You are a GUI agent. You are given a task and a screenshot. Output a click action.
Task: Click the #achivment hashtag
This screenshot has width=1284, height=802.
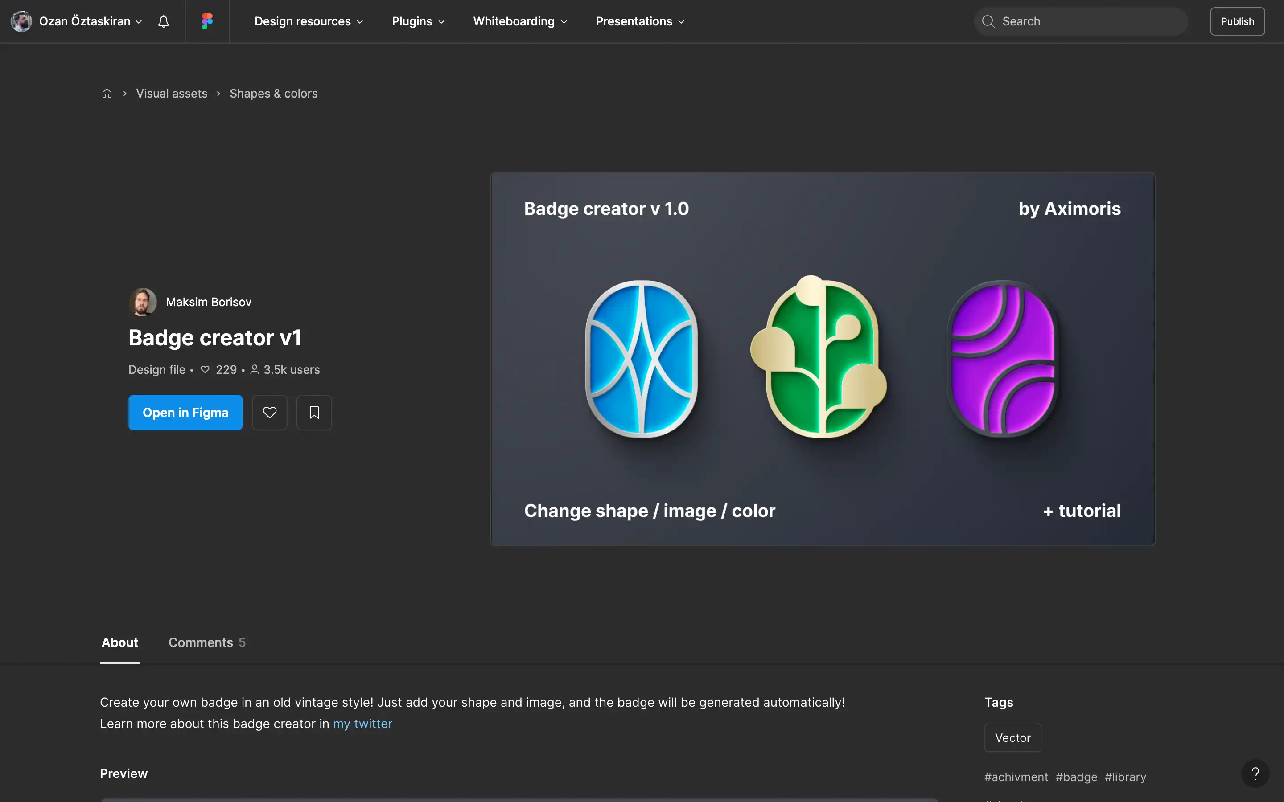pos(1016,777)
